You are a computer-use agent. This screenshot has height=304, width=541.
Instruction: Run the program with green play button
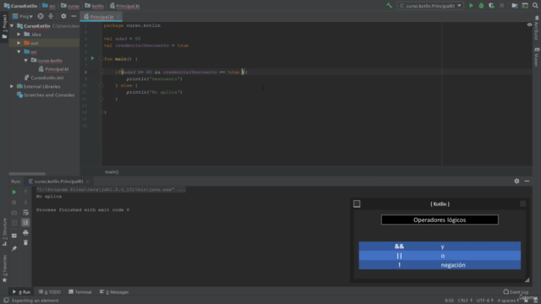471,6
